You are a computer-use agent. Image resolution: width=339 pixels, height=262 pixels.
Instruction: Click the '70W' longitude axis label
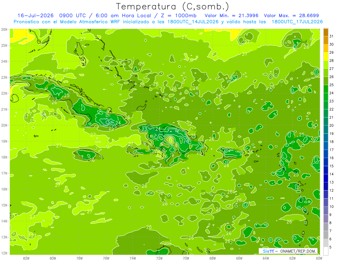coord(186,258)
